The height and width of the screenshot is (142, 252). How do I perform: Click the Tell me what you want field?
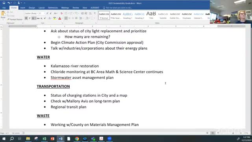(119, 8)
